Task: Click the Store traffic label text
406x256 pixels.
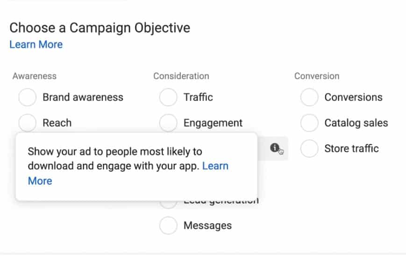Action: pyautogui.click(x=351, y=149)
